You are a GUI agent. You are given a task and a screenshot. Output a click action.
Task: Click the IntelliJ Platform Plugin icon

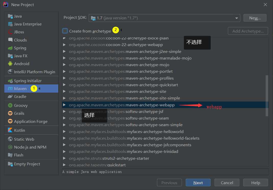(10, 71)
